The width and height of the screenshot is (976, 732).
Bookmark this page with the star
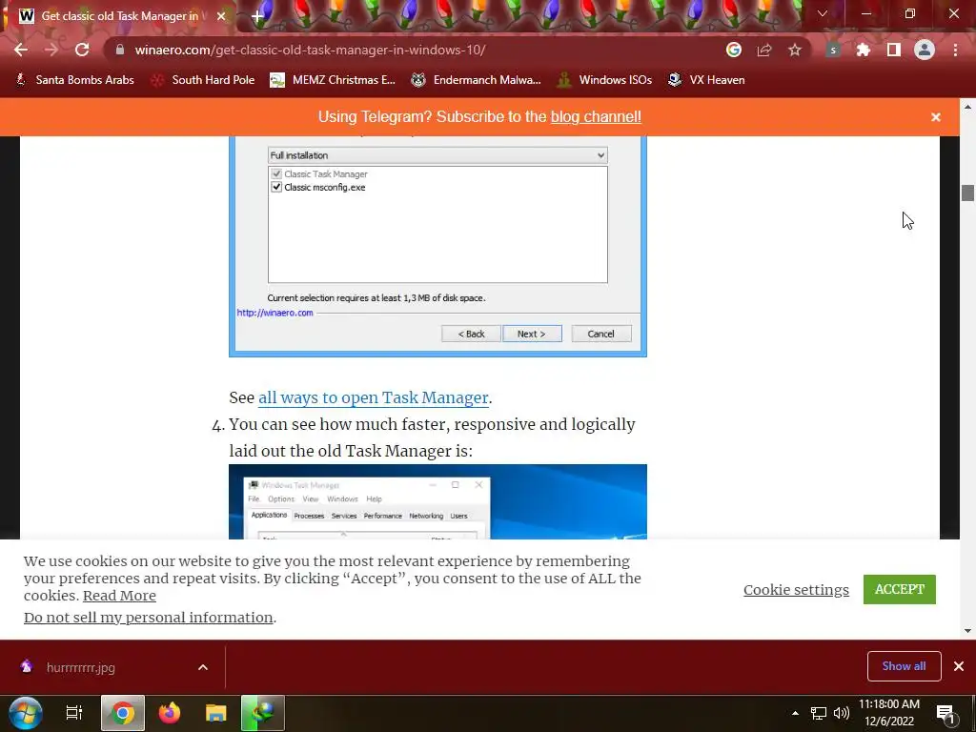point(795,50)
